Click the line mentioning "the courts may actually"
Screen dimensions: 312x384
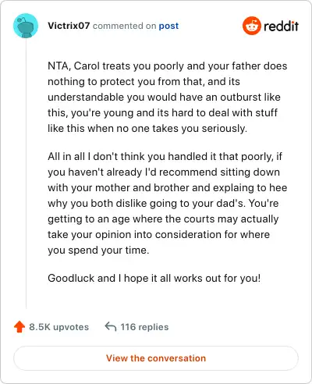point(163,219)
